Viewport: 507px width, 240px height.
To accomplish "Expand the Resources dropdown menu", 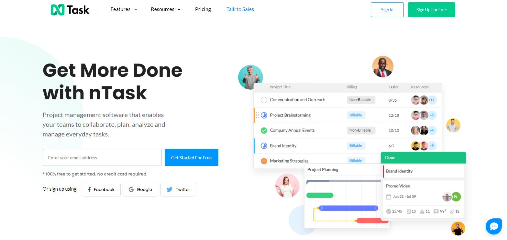I will click(x=166, y=9).
